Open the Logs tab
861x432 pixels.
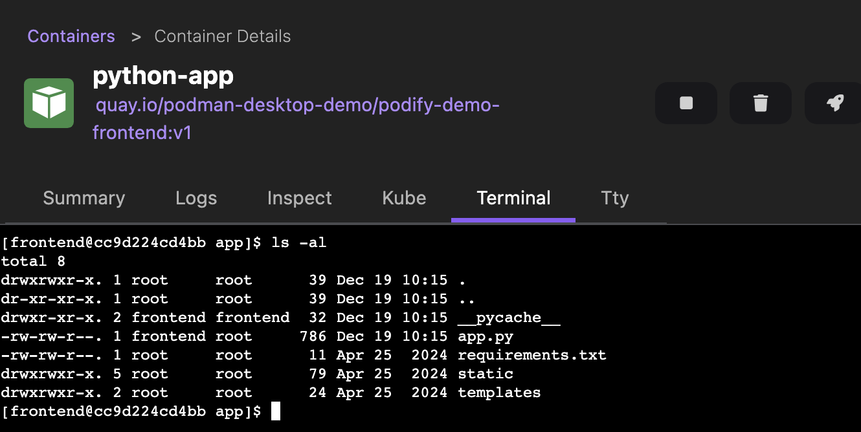coord(196,198)
